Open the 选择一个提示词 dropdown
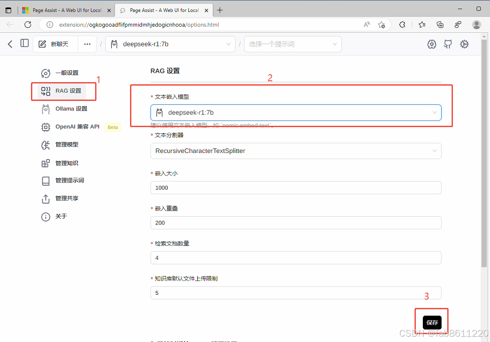 (293, 44)
